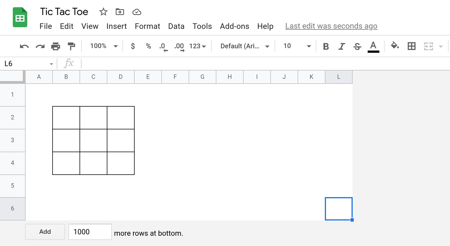
Task: Select column G header
Action: 202,77
